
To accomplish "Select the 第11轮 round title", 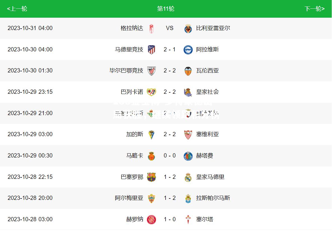I will click(x=166, y=9).
